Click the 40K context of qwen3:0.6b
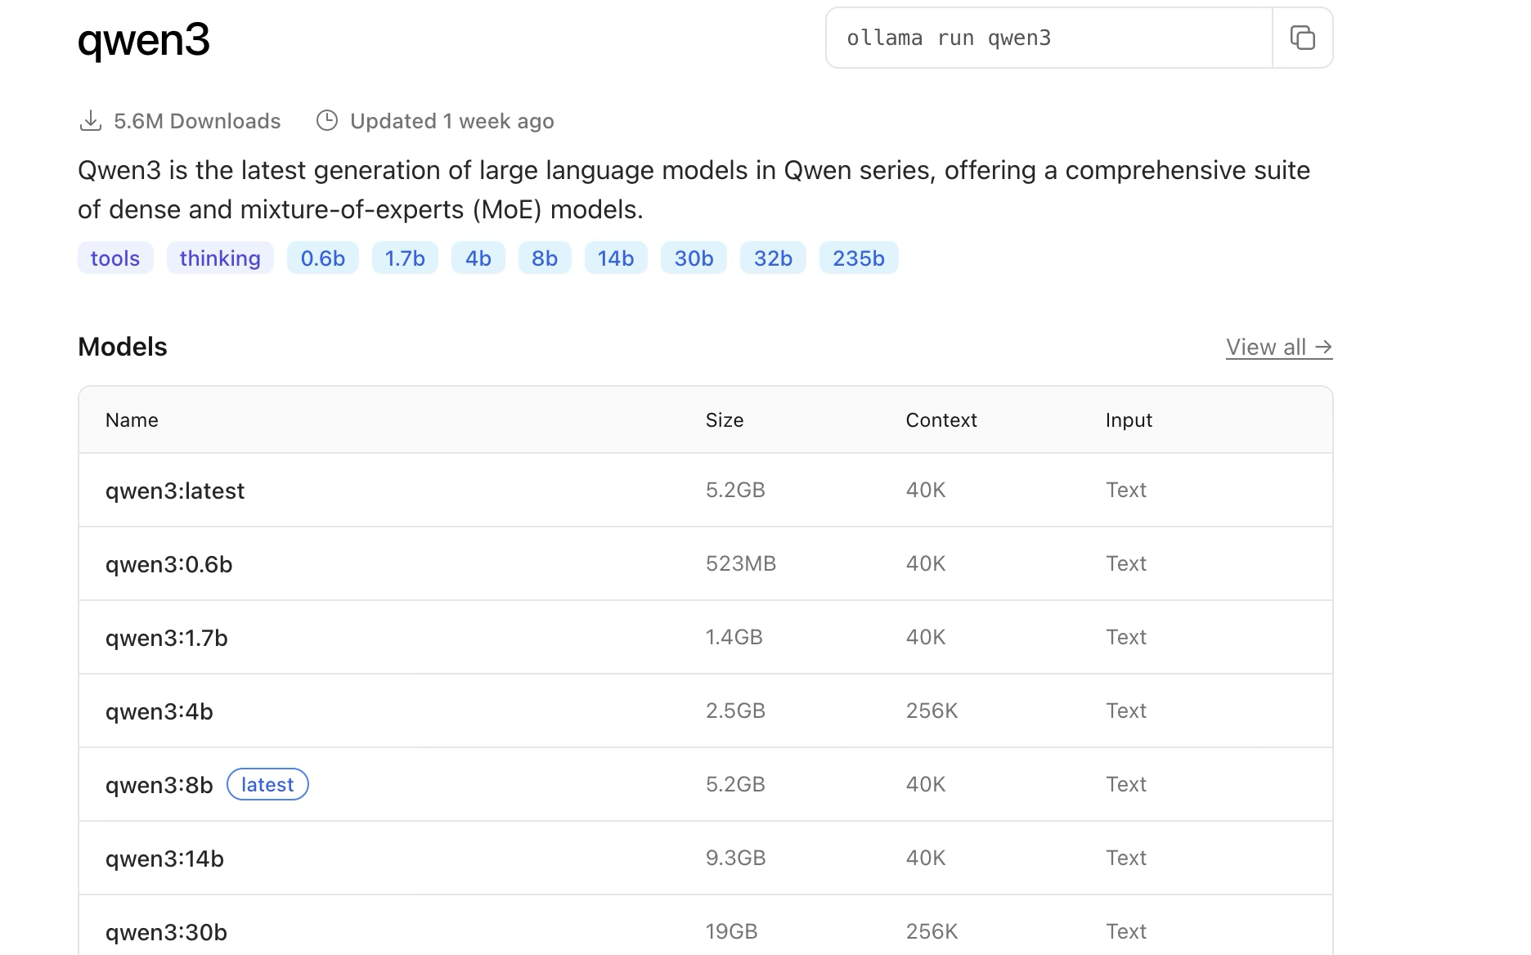 pyautogui.click(x=926, y=563)
